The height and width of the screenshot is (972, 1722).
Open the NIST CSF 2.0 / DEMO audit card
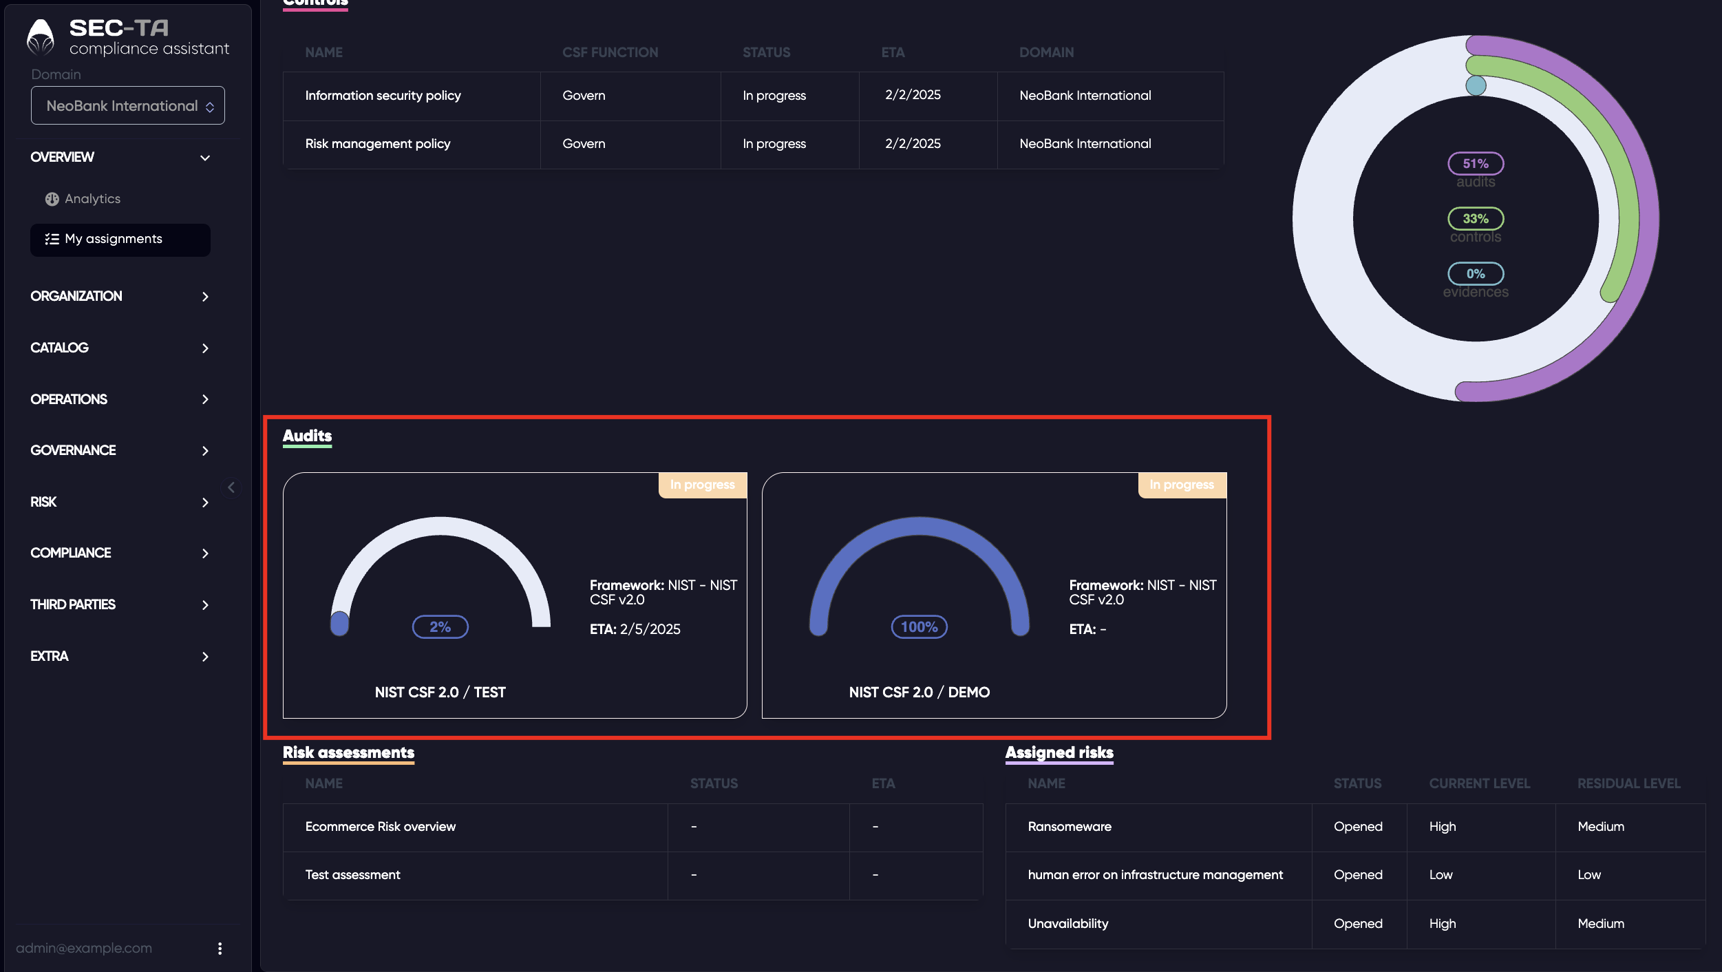(x=994, y=595)
